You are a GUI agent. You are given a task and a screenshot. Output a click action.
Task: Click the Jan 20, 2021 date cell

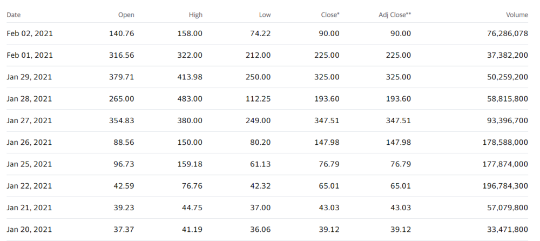29,230
